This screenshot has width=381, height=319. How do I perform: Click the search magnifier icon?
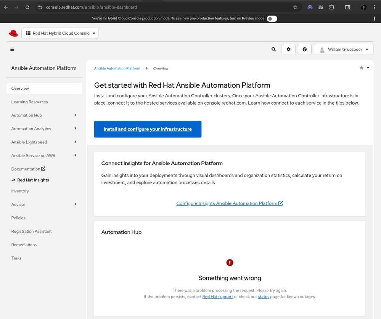click(273, 49)
